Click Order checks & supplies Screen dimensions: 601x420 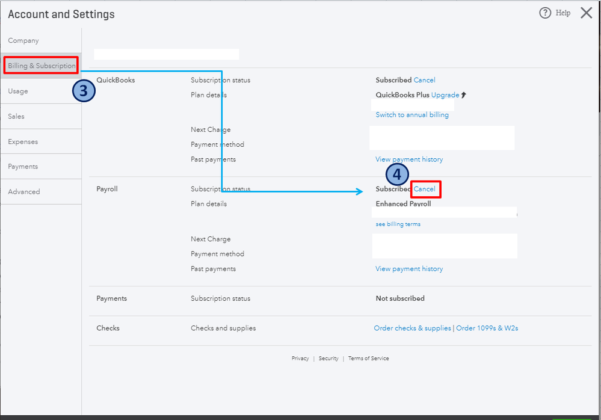[x=412, y=329]
